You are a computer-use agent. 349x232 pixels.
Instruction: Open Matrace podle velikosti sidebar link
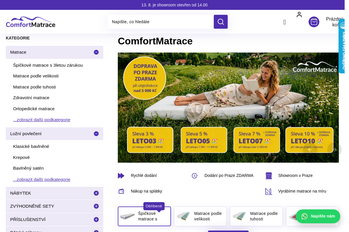click(36, 76)
